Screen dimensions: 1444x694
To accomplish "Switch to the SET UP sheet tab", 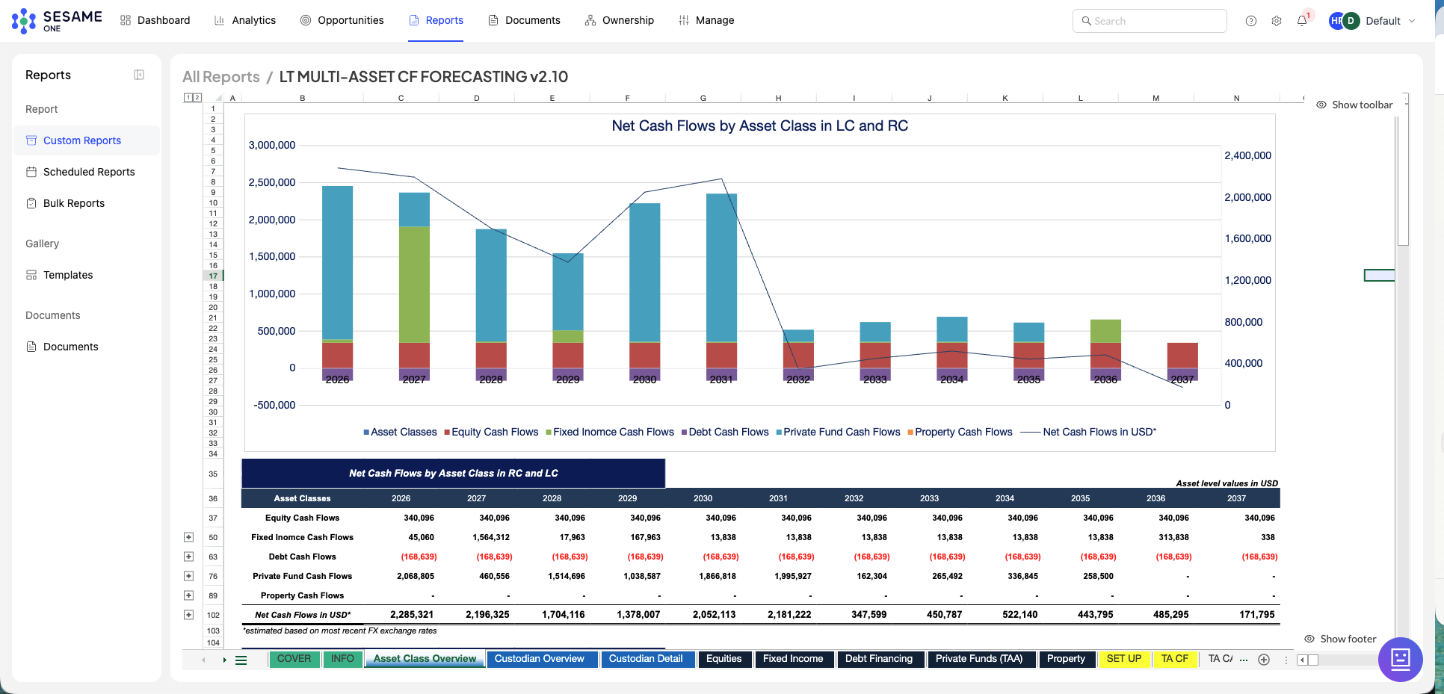I will coord(1124,659).
